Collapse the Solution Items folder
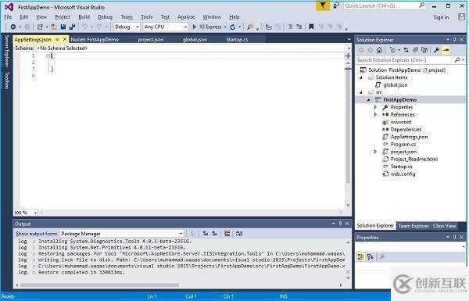 (x=361, y=77)
